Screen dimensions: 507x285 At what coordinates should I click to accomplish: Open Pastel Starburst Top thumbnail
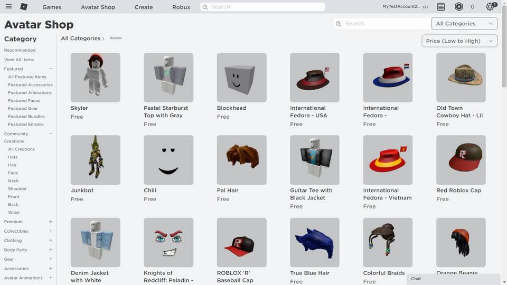(x=168, y=78)
